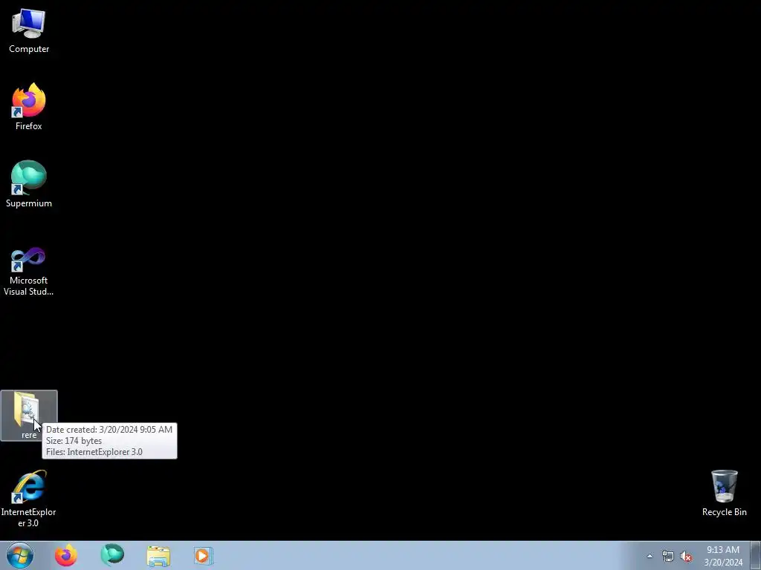Open the clock showing 9:13 AM
Image resolution: width=761 pixels, height=570 pixels.
723,556
